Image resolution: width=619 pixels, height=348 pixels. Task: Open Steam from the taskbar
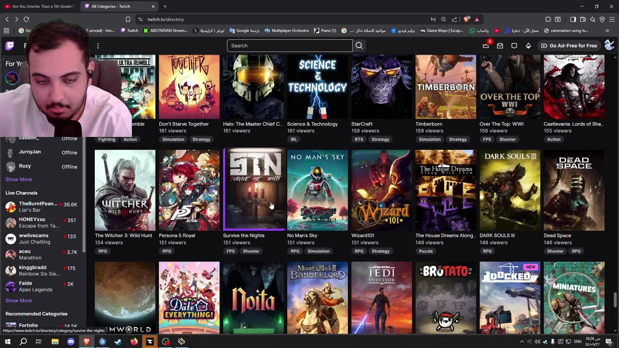pyautogui.click(x=118, y=342)
